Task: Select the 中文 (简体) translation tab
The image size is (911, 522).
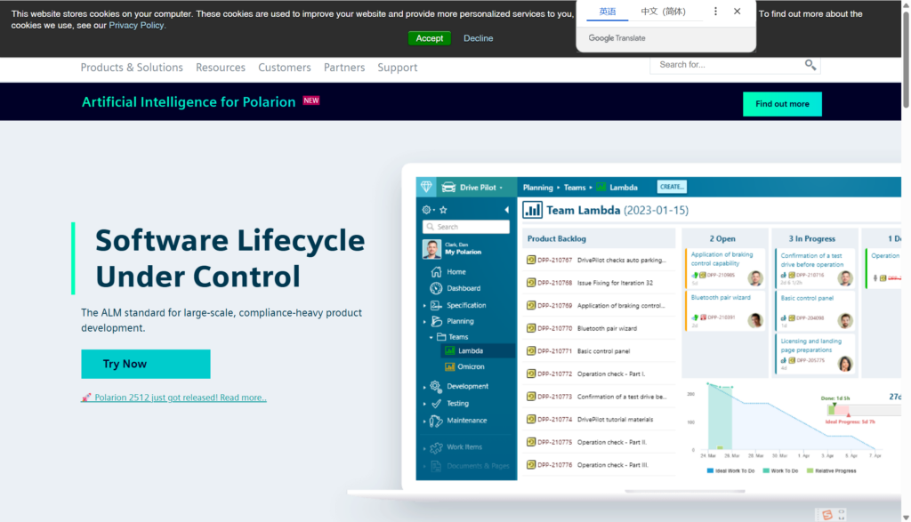Action: click(663, 12)
